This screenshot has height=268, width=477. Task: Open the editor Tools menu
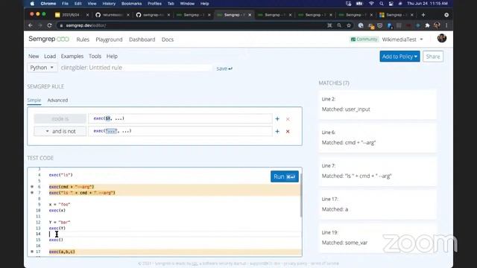95,57
